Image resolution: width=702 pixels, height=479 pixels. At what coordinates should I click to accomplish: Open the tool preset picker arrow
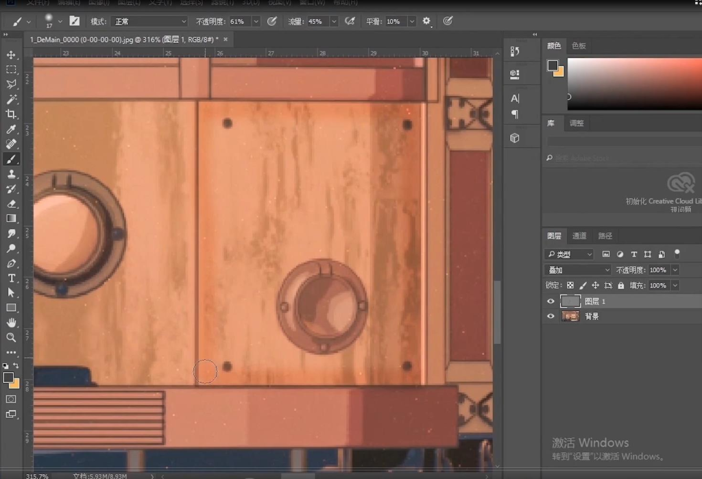point(29,21)
